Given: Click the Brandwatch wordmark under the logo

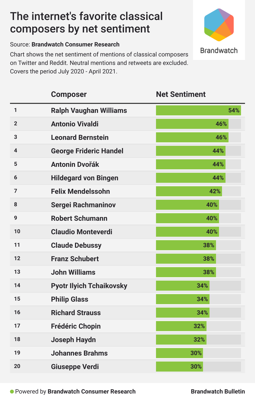Looking at the screenshot, I should (219, 50).
